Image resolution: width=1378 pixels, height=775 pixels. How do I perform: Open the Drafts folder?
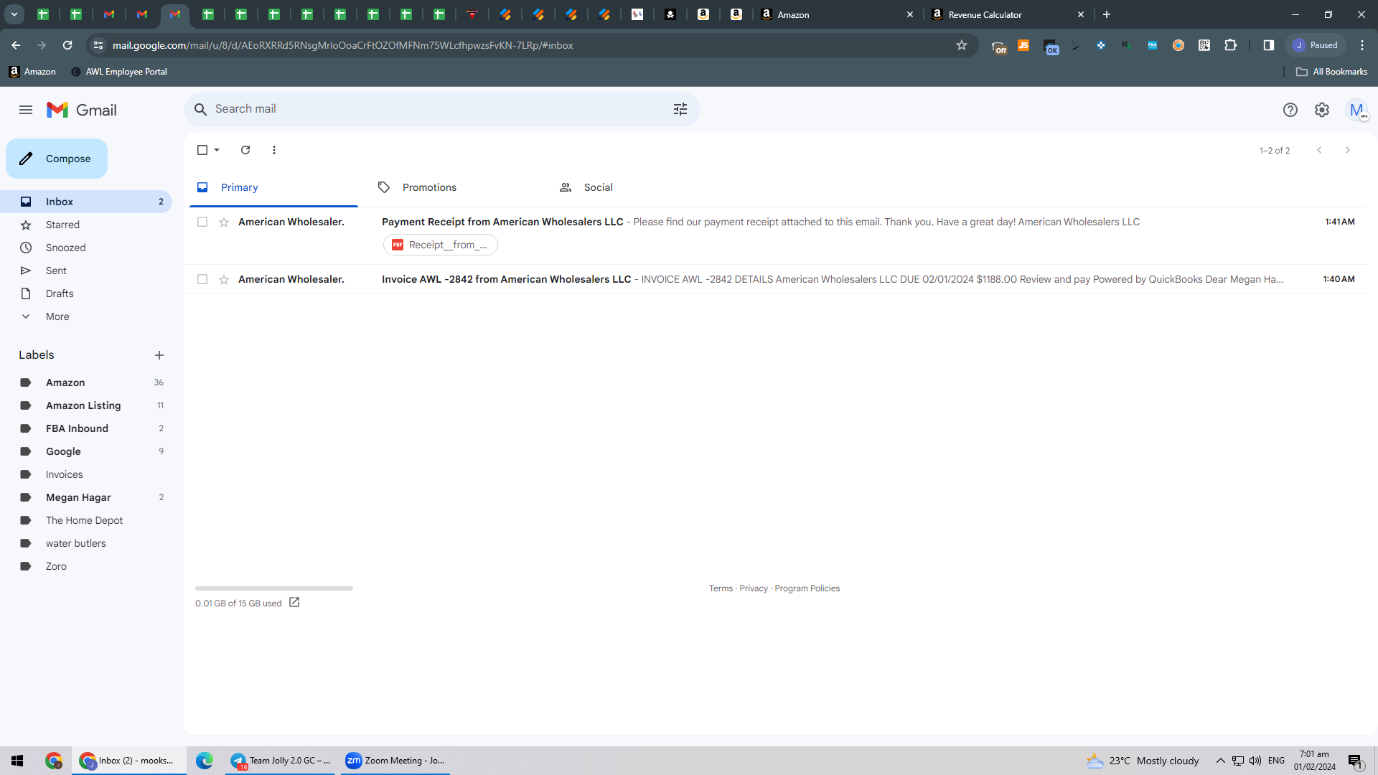point(86,293)
